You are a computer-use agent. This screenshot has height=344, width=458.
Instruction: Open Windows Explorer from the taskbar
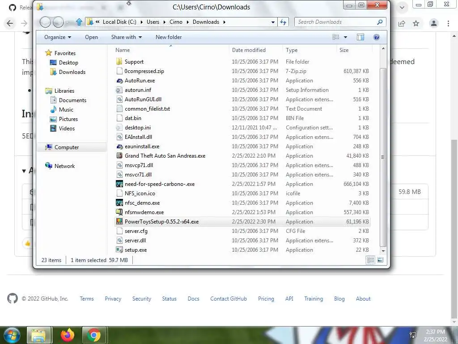pos(38,335)
